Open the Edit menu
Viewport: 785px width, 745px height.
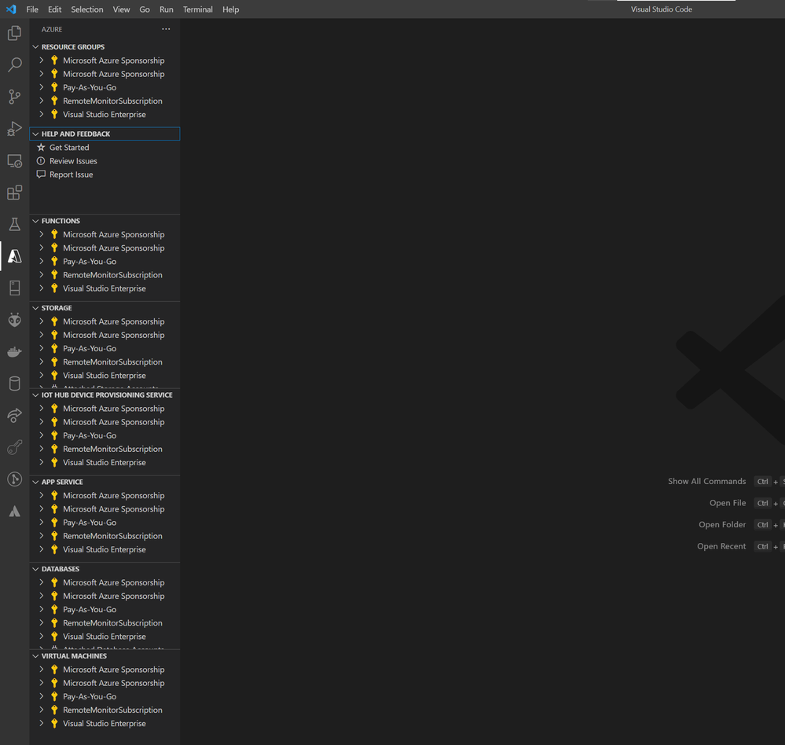[54, 9]
